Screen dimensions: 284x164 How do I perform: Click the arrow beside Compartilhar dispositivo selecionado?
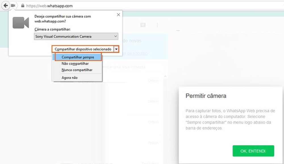point(116,49)
